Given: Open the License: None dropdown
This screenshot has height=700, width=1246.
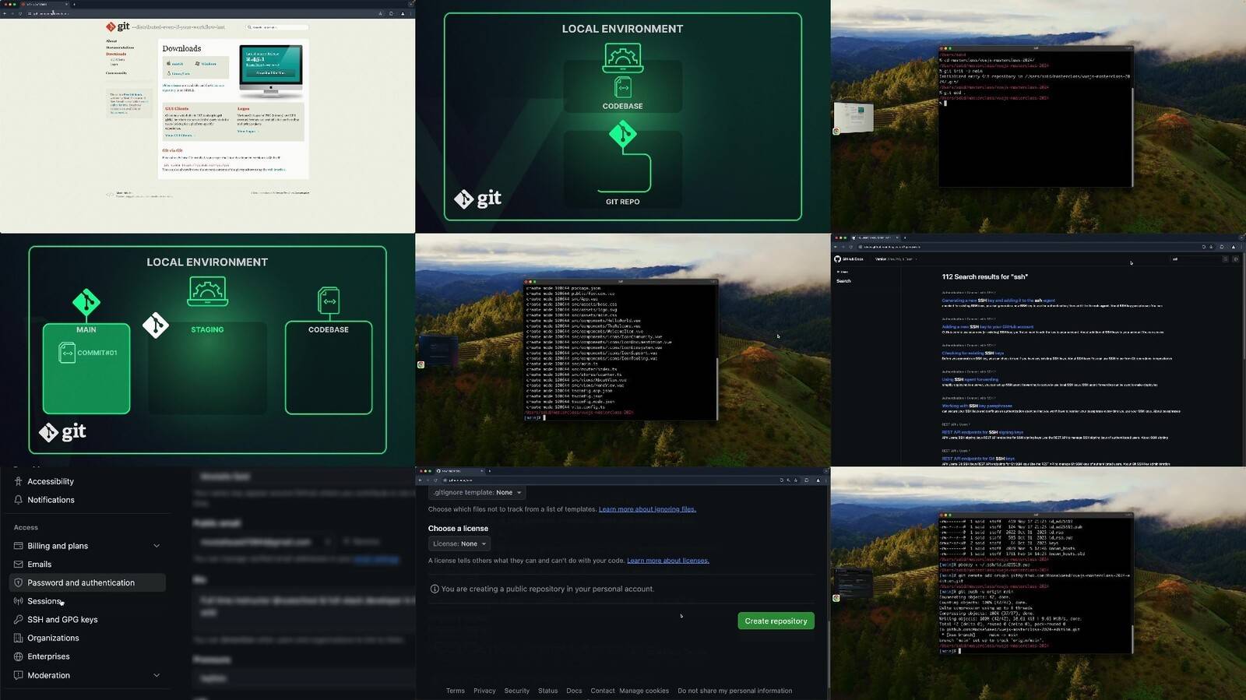Looking at the screenshot, I should coord(459,543).
